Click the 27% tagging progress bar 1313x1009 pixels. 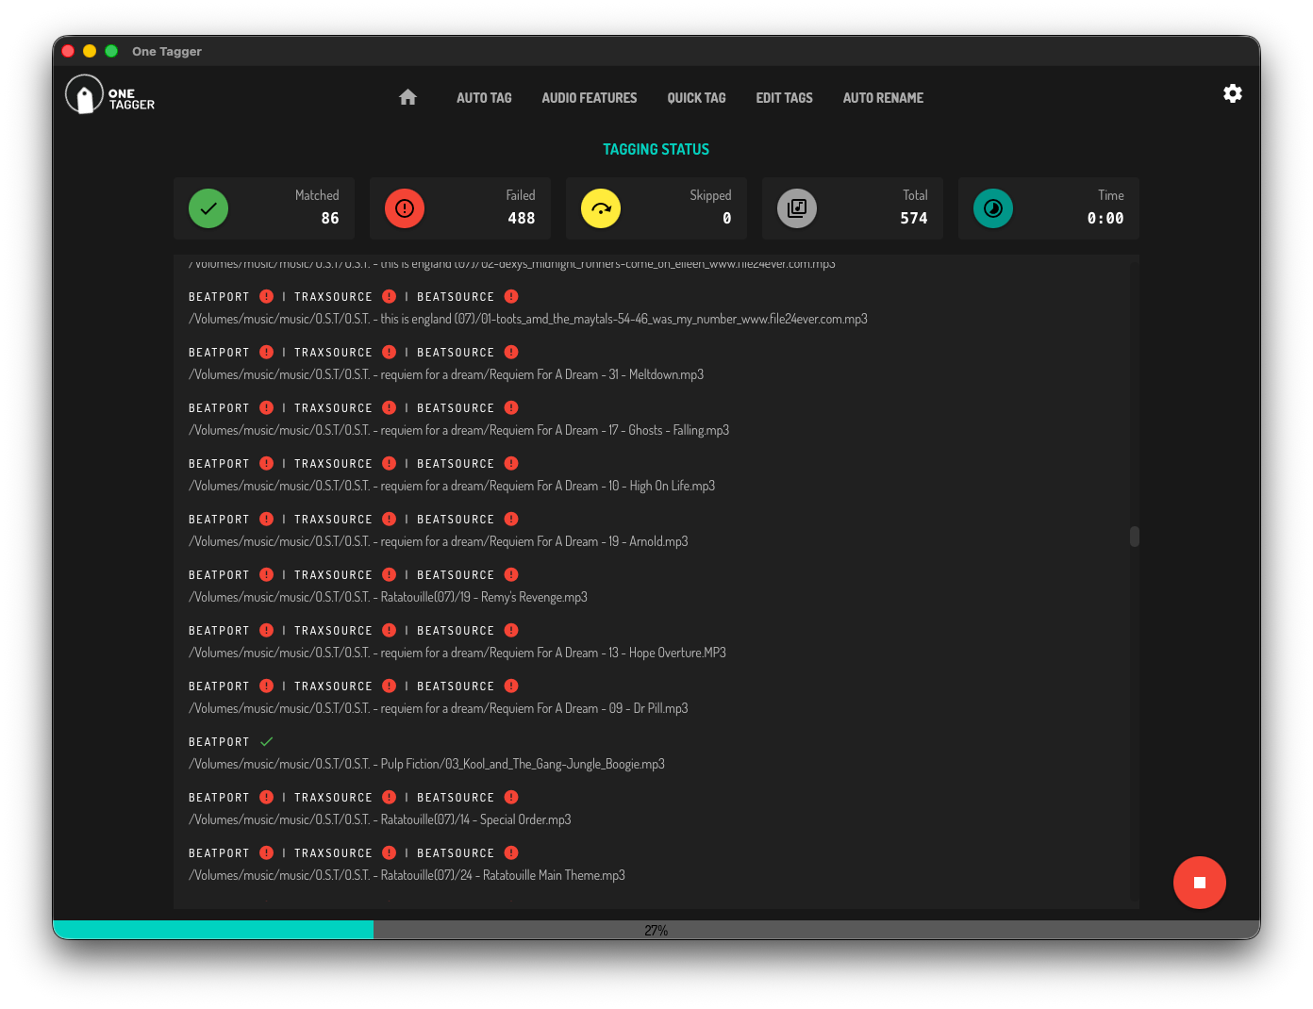[656, 930]
